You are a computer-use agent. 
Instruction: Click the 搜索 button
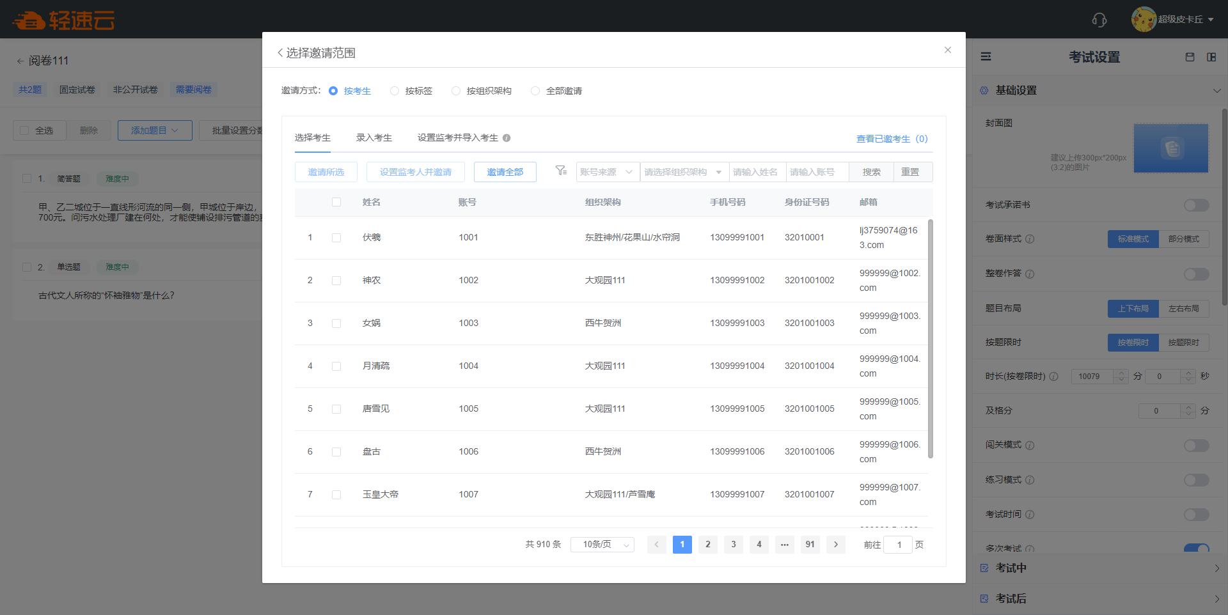click(872, 172)
